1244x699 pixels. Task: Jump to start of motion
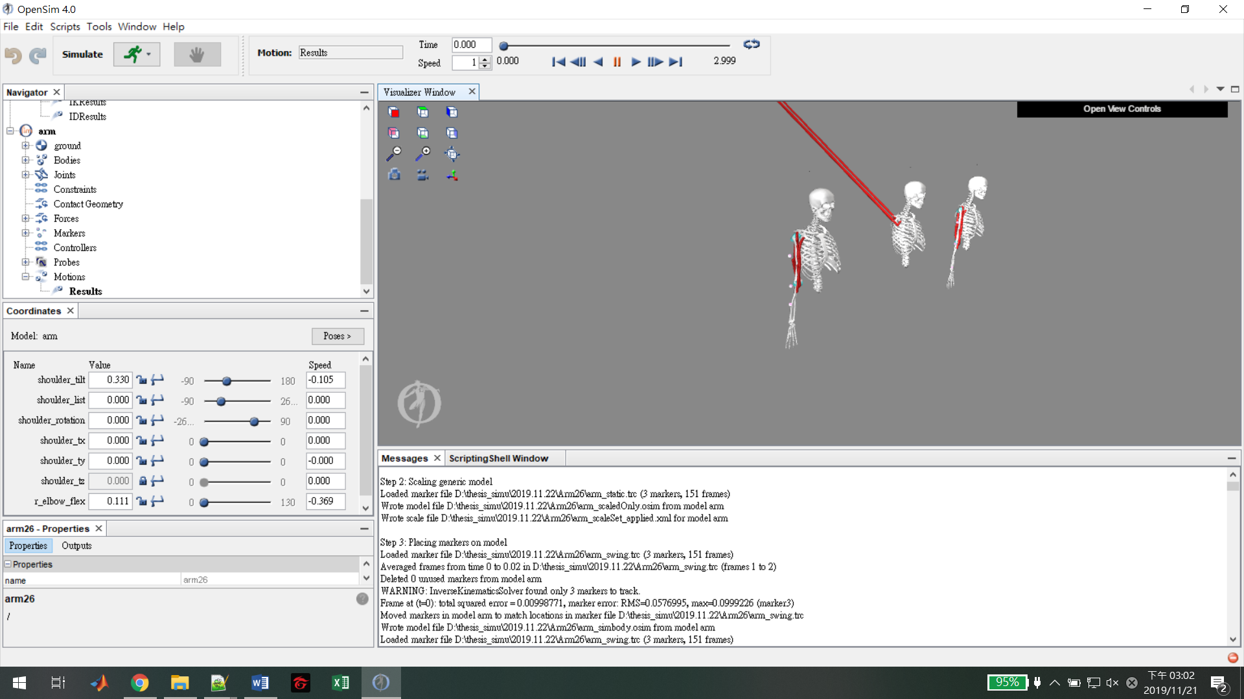point(559,61)
